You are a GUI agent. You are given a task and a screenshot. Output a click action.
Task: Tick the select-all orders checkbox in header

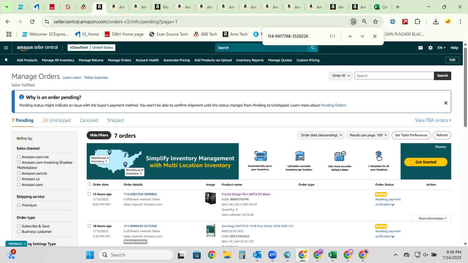89,184
